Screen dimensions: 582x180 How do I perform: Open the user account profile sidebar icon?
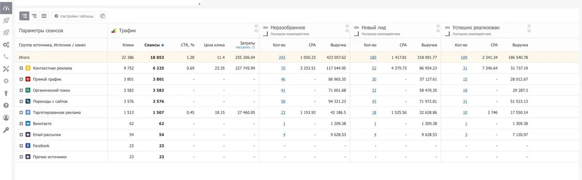point(6,117)
